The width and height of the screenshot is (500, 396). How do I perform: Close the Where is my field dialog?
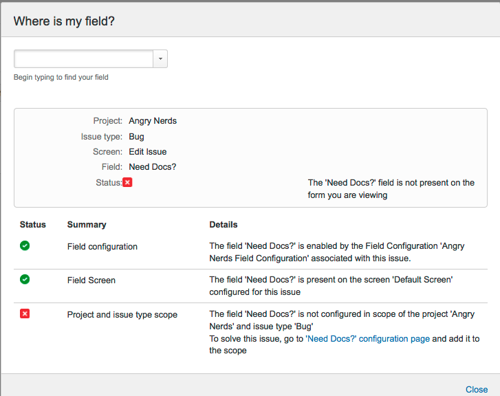[x=476, y=389]
